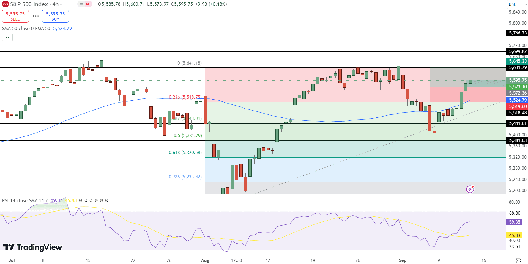Click the yellow RSI SMA 45.43 value label
This screenshot has height=264, width=528.
[x=515, y=235]
